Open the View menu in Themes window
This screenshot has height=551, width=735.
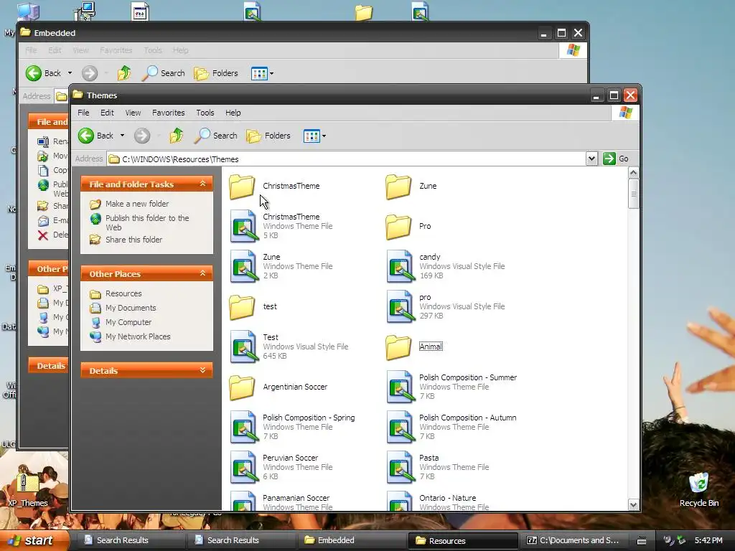(133, 113)
